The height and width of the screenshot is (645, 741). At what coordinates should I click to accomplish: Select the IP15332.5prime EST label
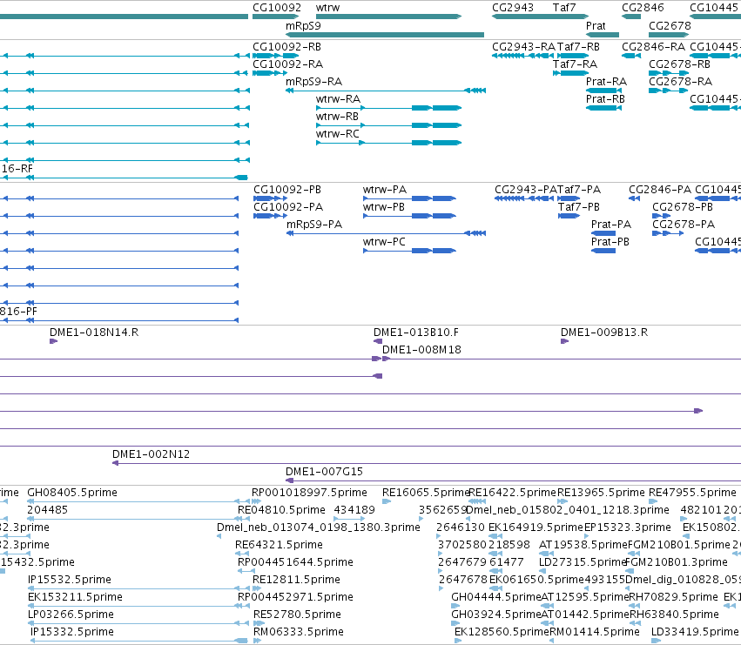point(72,632)
